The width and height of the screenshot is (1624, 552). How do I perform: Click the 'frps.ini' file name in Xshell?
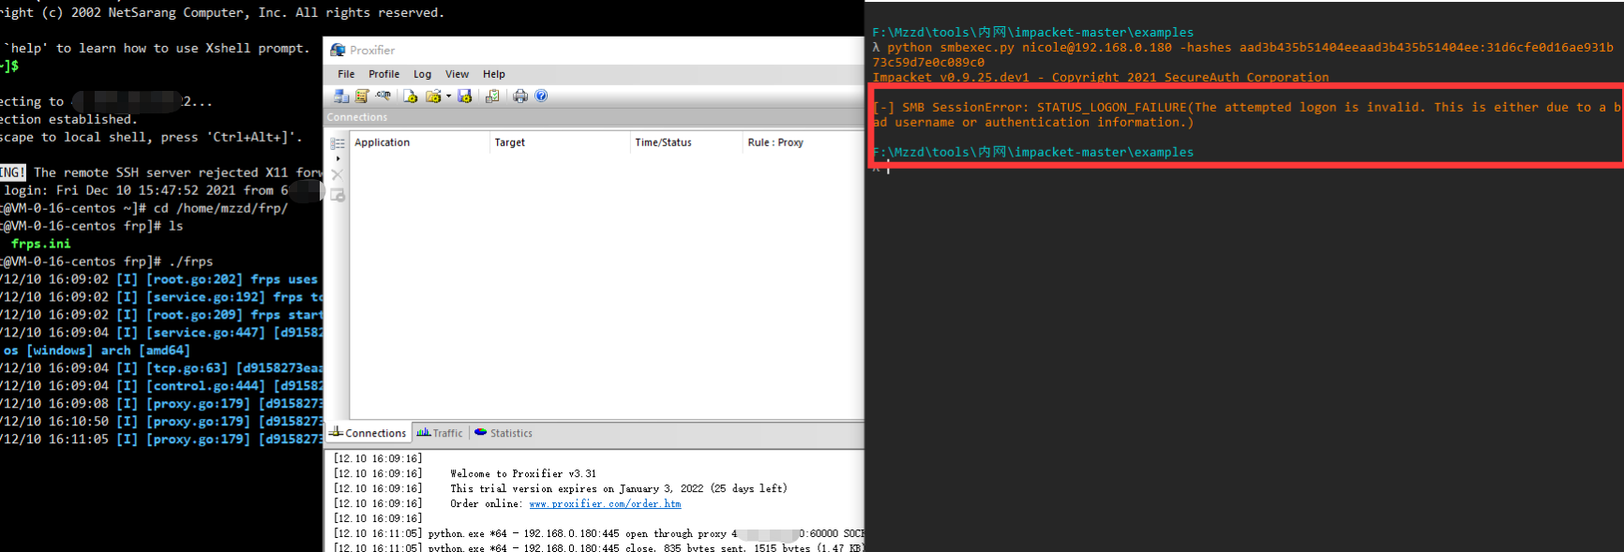point(40,244)
